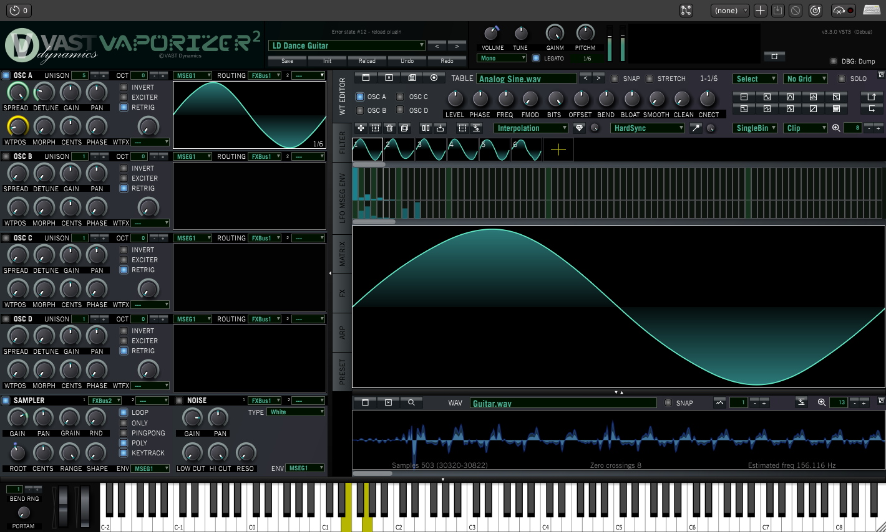Expand the noise TYPE White dropdown

coord(296,412)
